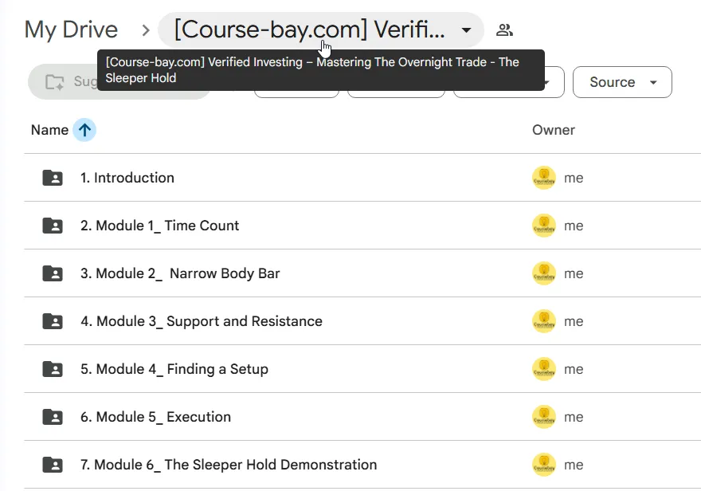Click owner avatar in the 1. Introduction row
The image size is (701, 491).
point(544,178)
